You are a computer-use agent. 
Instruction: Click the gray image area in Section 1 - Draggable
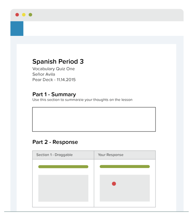click(x=63, y=188)
